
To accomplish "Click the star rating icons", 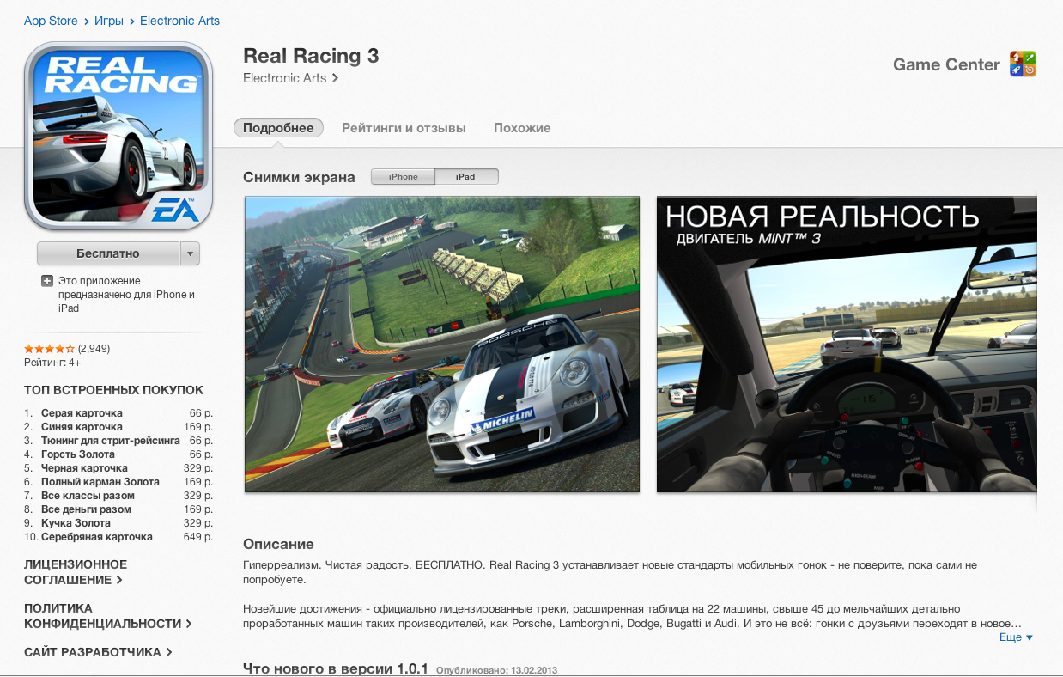I will 49,349.
